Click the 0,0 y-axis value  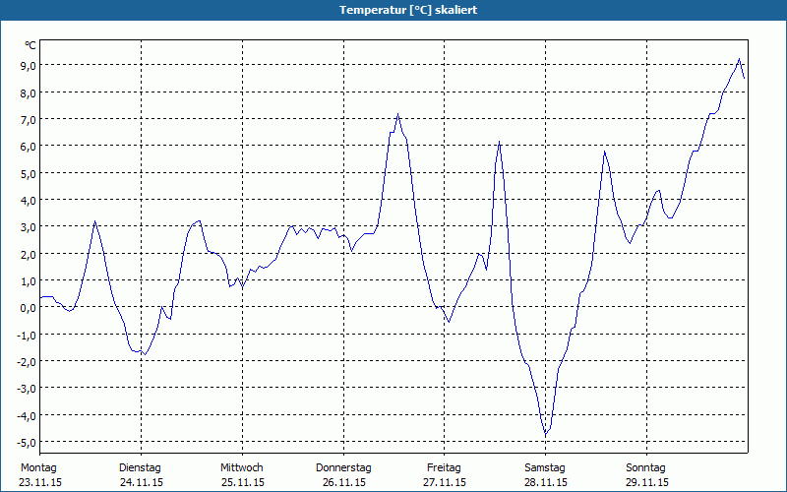click(x=28, y=308)
